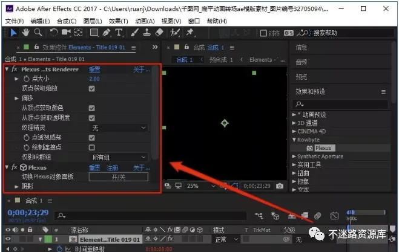Select the Brush tool

134,33
